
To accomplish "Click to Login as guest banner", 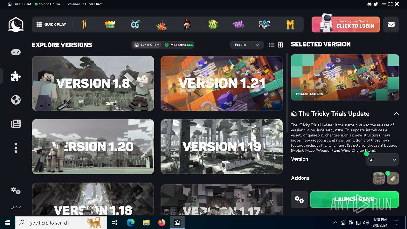I will 346,24.
